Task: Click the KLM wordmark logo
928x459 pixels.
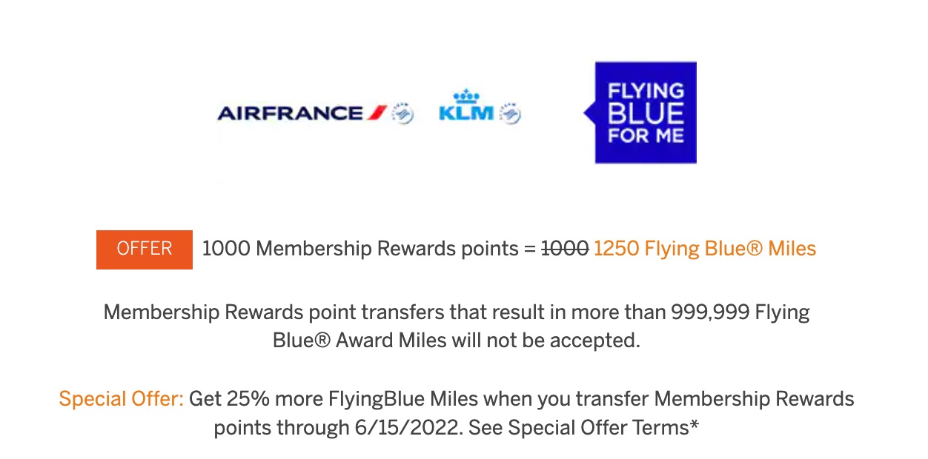Action: click(466, 114)
